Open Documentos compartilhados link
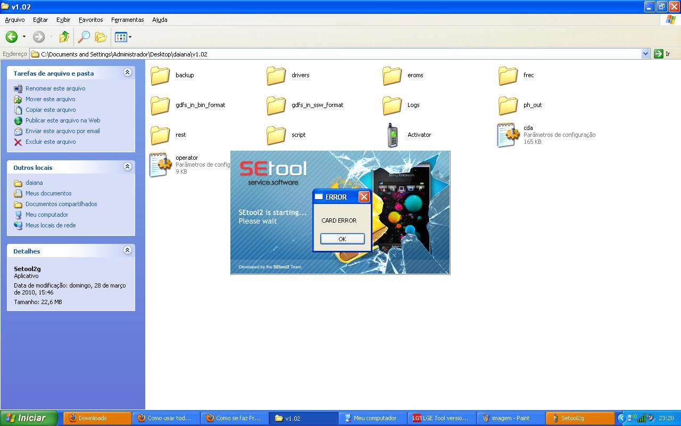Screen dimensions: 681x426 (x=61, y=204)
